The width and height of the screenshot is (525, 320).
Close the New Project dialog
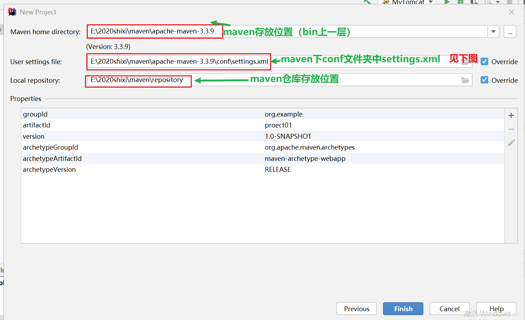point(512,12)
